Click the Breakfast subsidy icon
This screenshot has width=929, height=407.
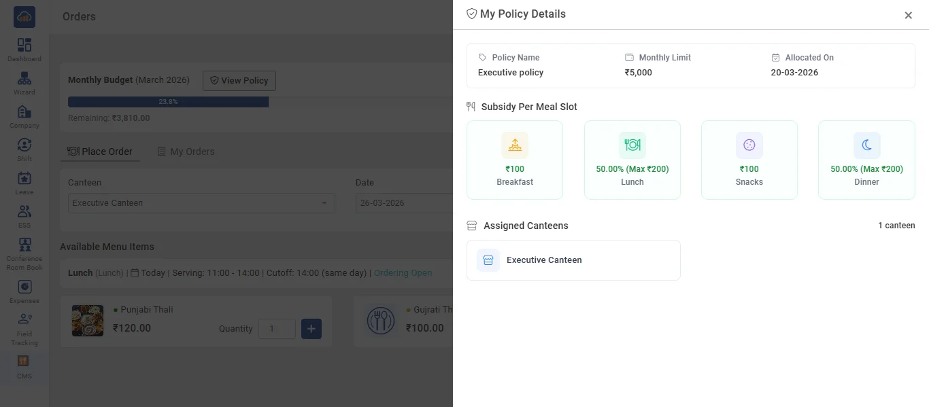[x=515, y=145]
